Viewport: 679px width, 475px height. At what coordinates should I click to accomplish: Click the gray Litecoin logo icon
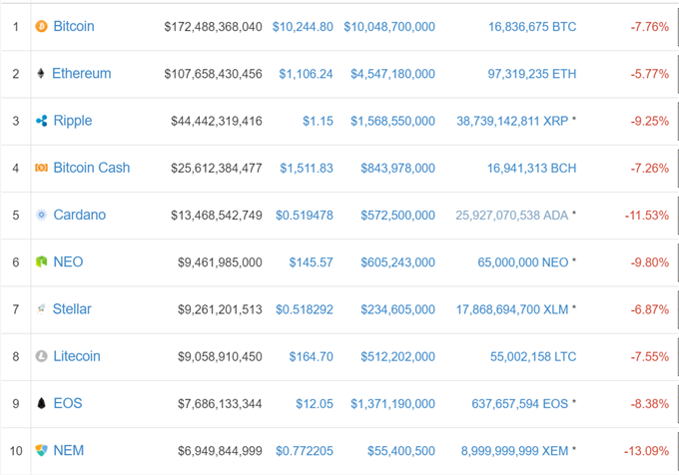pyautogui.click(x=41, y=356)
